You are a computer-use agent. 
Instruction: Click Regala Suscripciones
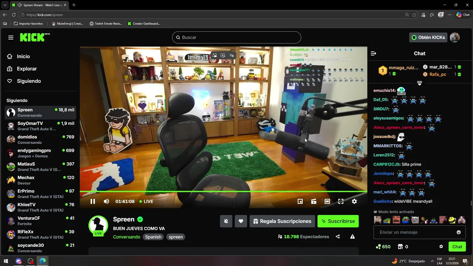tap(282, 221)
